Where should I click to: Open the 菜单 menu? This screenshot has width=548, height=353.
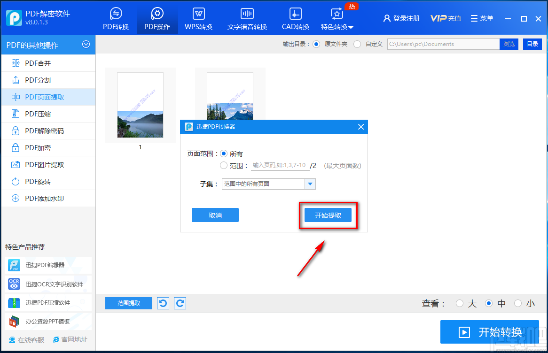pos(482,18)
